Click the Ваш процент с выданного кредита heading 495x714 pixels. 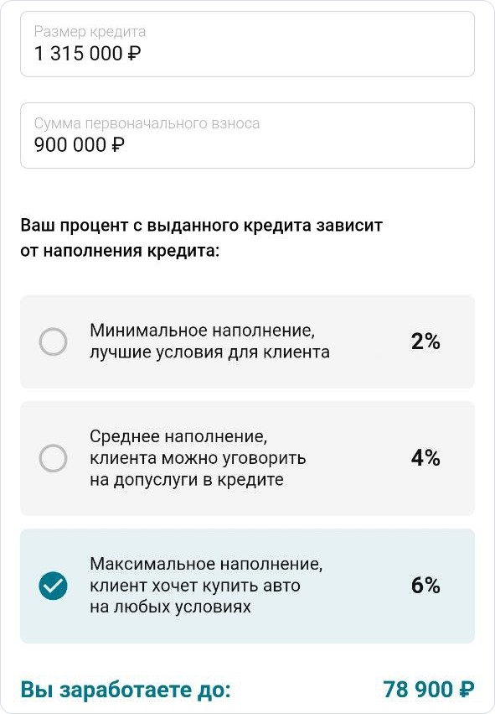point(201,237)
